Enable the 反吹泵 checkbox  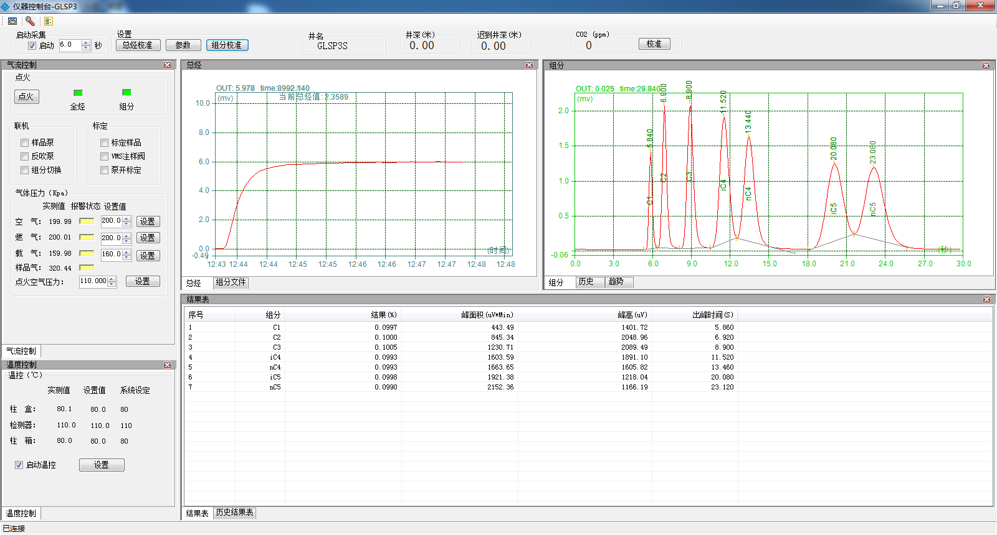pyautogui.click(x=24, y=156)
